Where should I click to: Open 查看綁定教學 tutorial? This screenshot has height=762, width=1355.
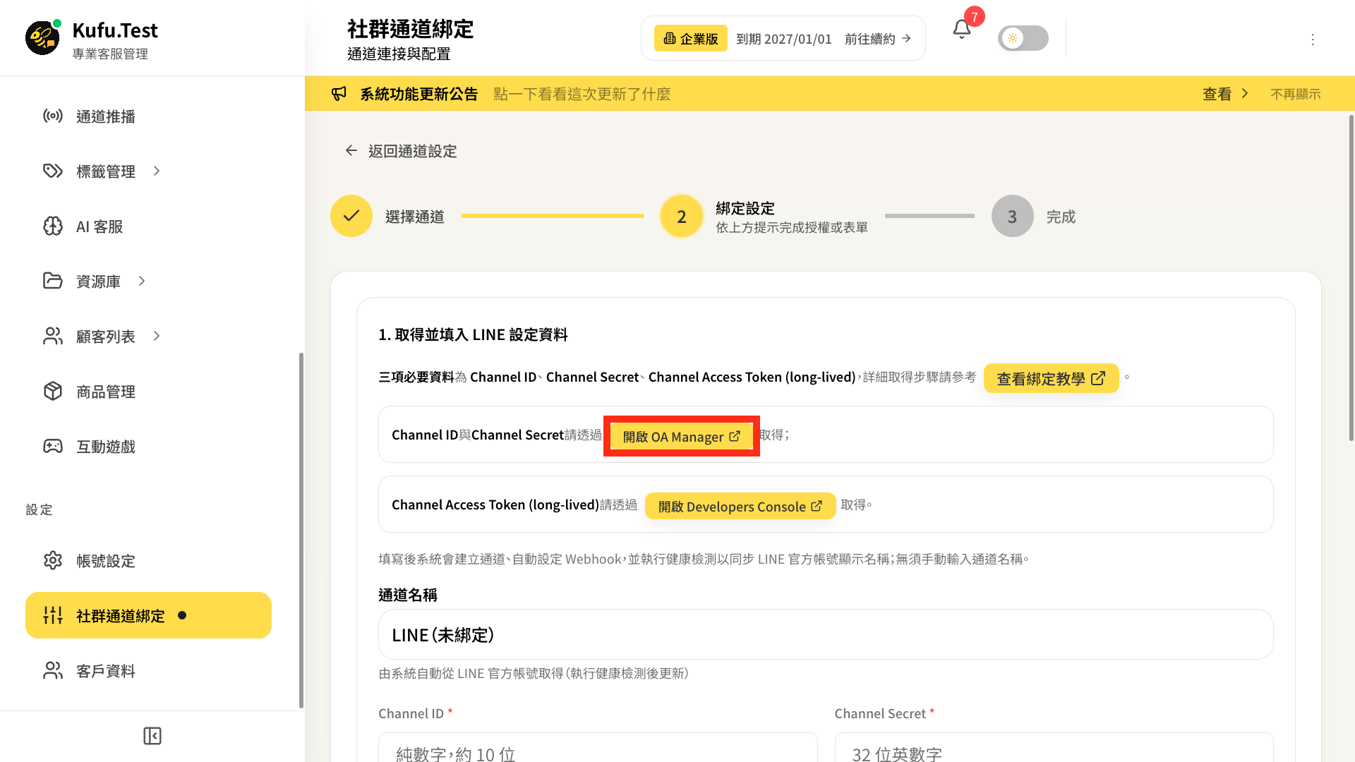click(x=1052, y=378)
